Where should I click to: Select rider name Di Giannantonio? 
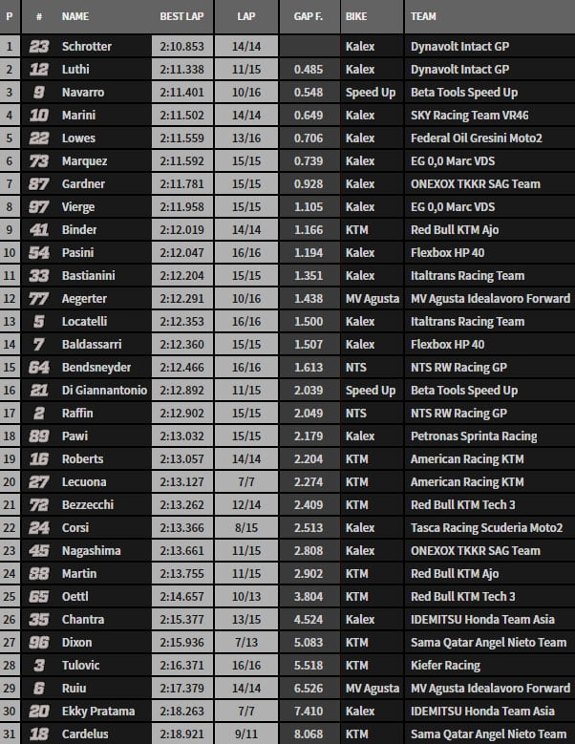coord(103,390)
